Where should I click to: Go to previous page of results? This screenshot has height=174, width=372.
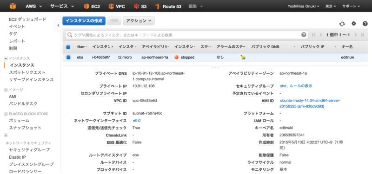pos(321,35)
